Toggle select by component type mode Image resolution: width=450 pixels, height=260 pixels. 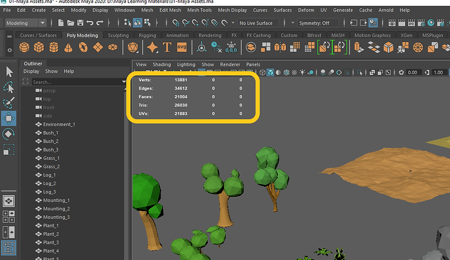[x=147, y=22]
